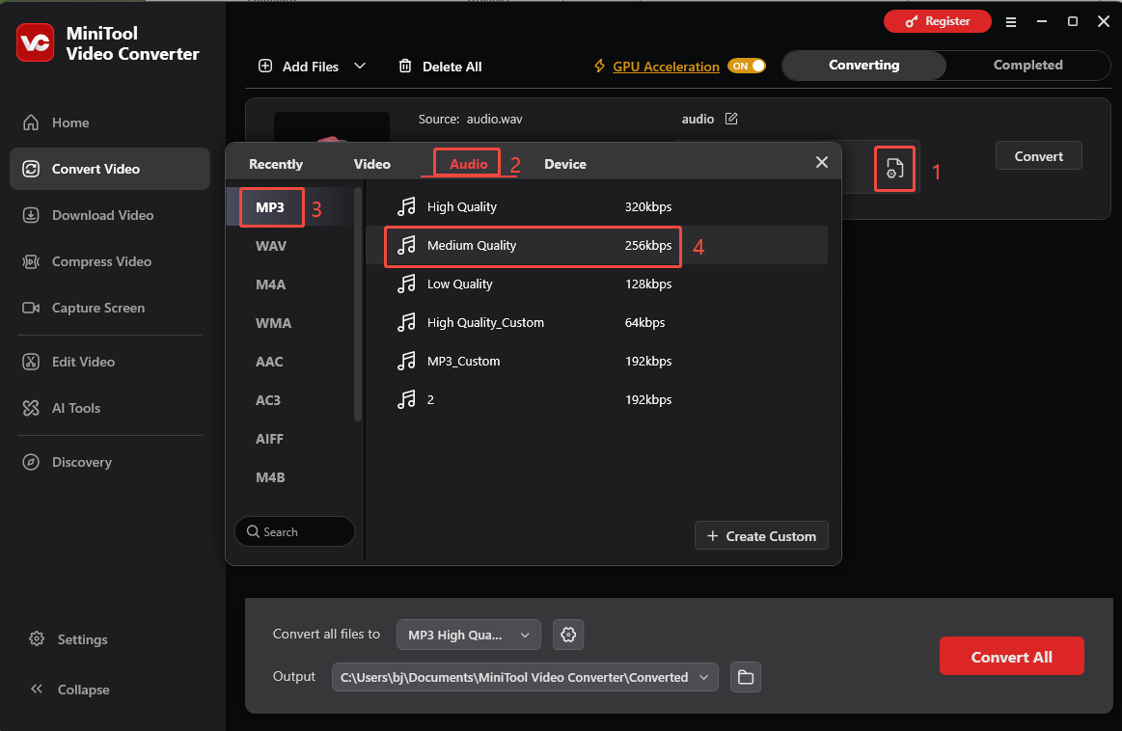Click the Convert All button
Viewport: 1122px width, 731px height.
[x=1011, y=657]
